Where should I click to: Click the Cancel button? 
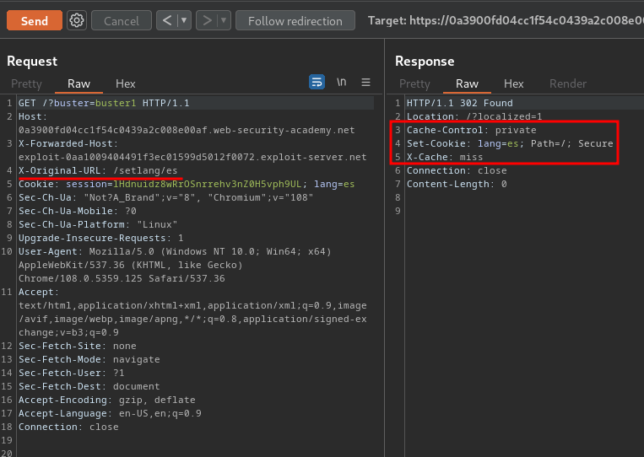tap(122, 21)
